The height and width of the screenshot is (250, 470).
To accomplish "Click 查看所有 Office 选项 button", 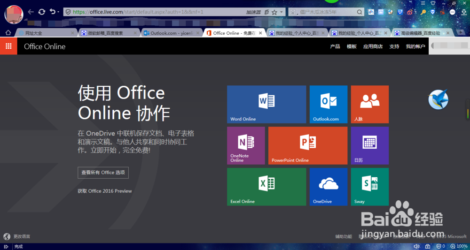I will point(103,173).
